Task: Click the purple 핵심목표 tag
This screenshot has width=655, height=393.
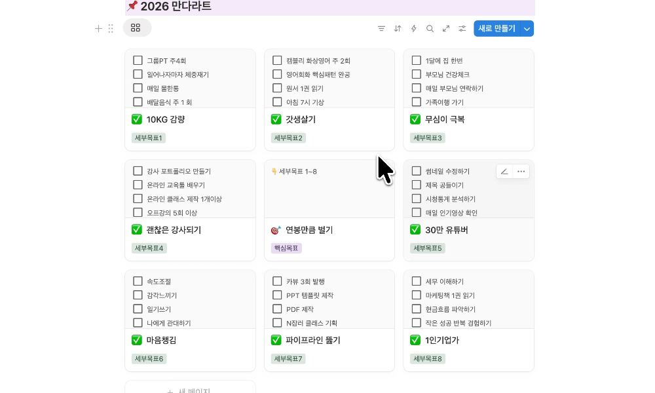Action: [286, 248]
